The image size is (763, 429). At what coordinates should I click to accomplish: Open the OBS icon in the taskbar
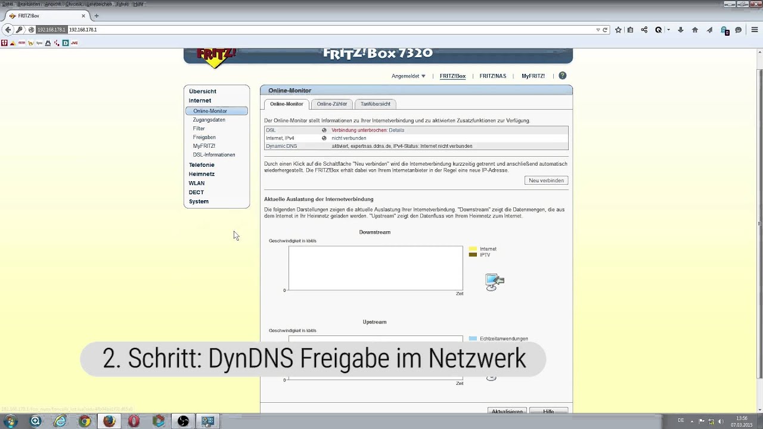[183, 421]
